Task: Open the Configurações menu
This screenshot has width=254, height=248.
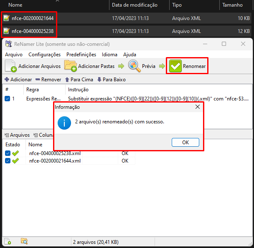Action: coord(45,55)
